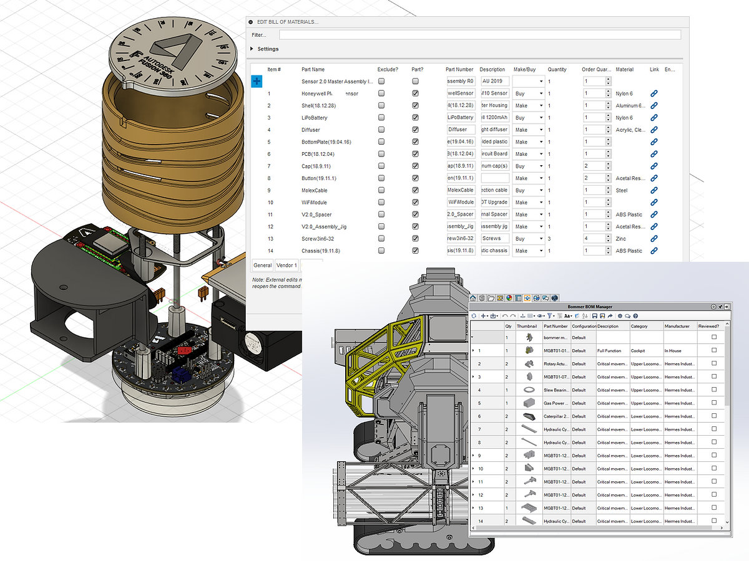Click the blue add-row button in the Fusion BOM
The height and width of the screenshot is (561, 749).
(x=257, y=80)
